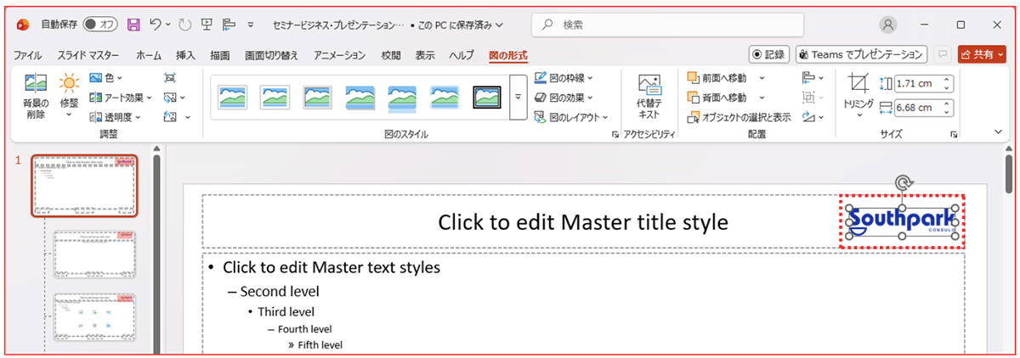Viewport: 1020px width, 358px height.
Task: Decrease width with the down stepper
Action: (x=947, y=112)
